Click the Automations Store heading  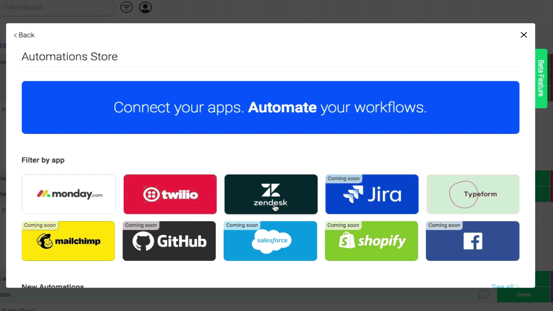point(70,56)
